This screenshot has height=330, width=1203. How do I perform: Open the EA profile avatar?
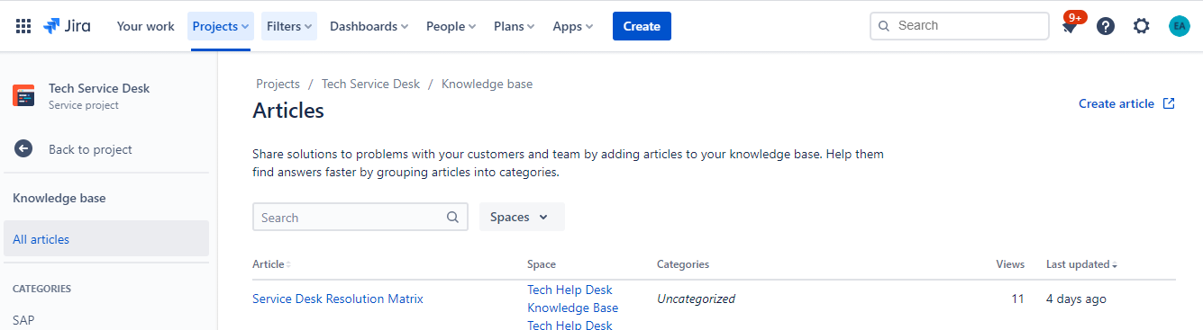(x=1180, y=26)
